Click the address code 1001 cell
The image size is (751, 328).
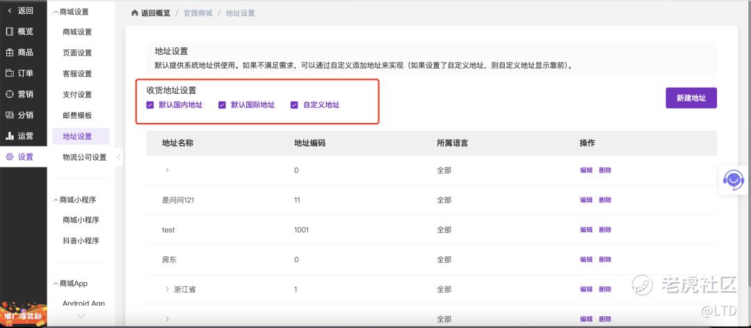click(302, 230)
